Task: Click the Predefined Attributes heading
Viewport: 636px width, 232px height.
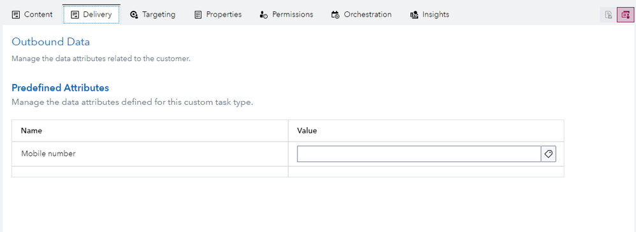Action: [x=60, y=88]
